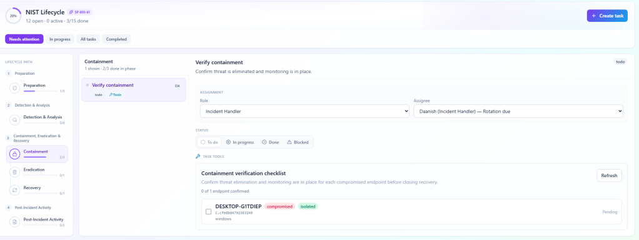This screenshot has height=240, width=639.
Task: Click the todo badge in task header
Action: pyautogui.click(x=621, y=62)
